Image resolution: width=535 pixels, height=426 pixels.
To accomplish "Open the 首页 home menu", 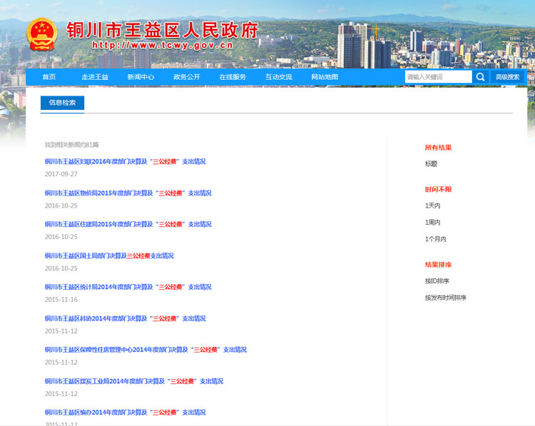I will pos(49,77).
